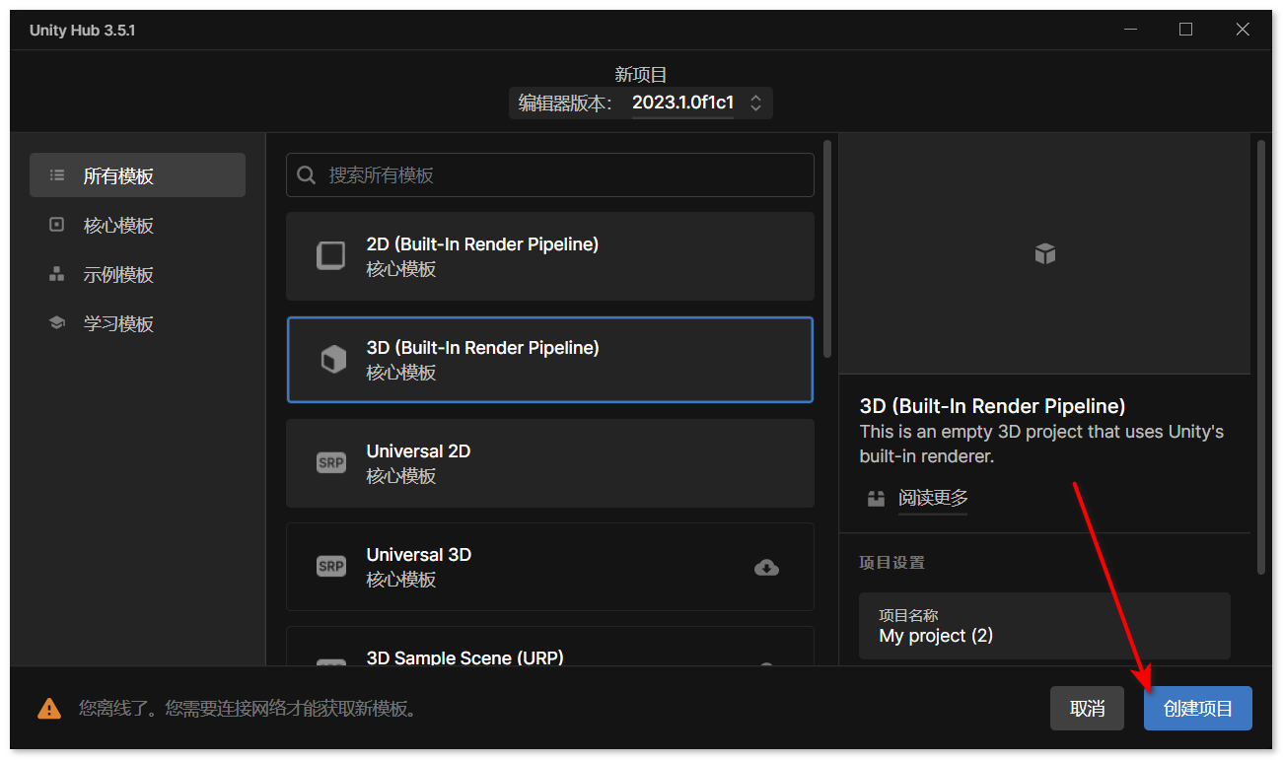Click the 核心模板 square icon
The width and height of the screenshot is (1283, 760).
point(57,225)
